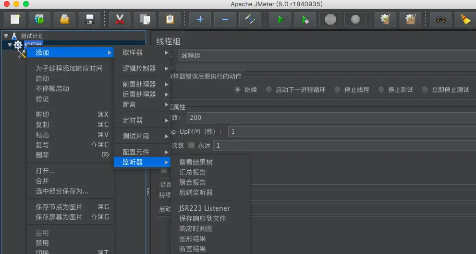The image size is (476, 254).
Task: Click the Ramp-Up time input field
Action: point(352,131)
